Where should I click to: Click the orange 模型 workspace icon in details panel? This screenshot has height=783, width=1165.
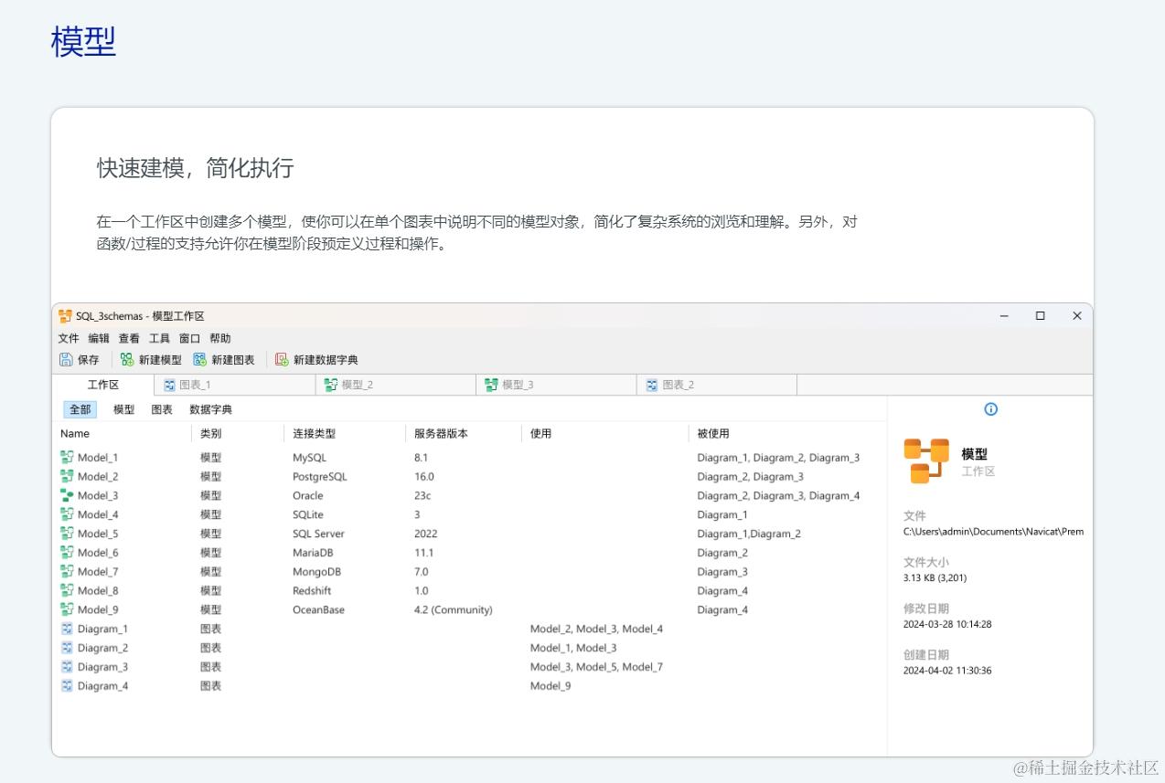pyautogui.click(x=926, y=460)
